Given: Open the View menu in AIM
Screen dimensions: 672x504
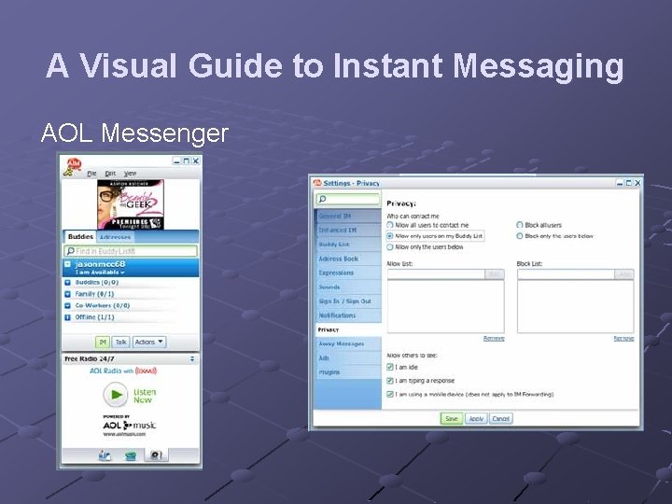Looking at the screenshot, I should pos(131,174).
